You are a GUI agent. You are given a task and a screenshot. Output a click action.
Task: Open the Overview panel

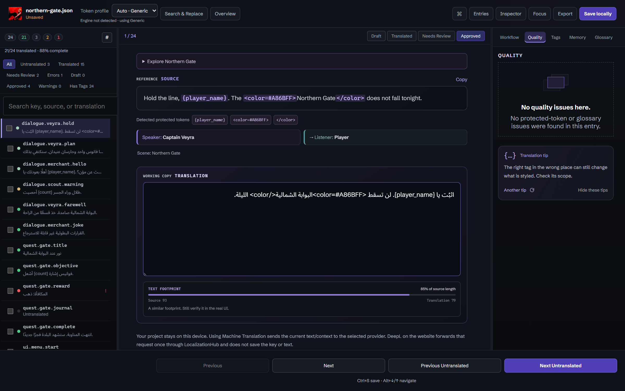click(225, 14)
